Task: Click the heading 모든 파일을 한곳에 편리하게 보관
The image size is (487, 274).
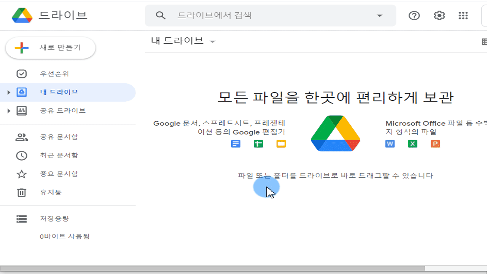Action: point(336,98)
